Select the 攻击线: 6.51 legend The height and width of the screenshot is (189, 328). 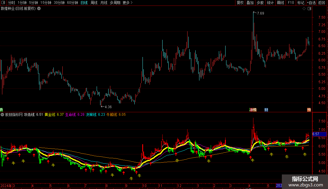tap(33, 115)
